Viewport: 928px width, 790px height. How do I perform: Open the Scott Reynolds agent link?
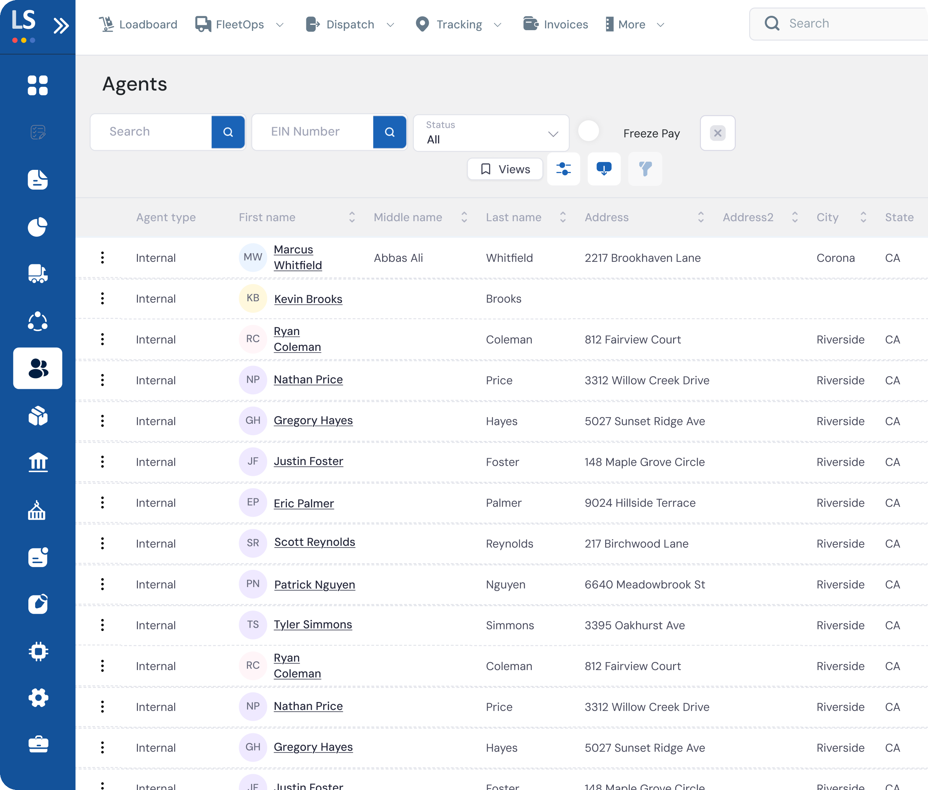click(314, 542)
